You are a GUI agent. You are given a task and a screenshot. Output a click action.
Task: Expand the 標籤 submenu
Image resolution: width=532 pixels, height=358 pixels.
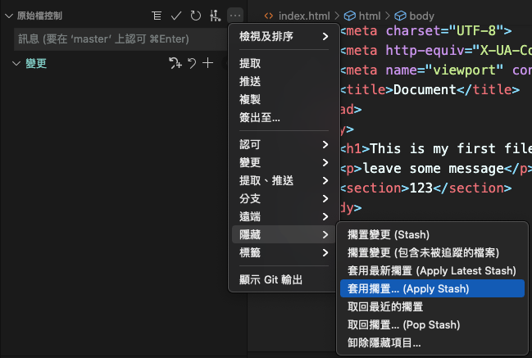tap(284, 252)
